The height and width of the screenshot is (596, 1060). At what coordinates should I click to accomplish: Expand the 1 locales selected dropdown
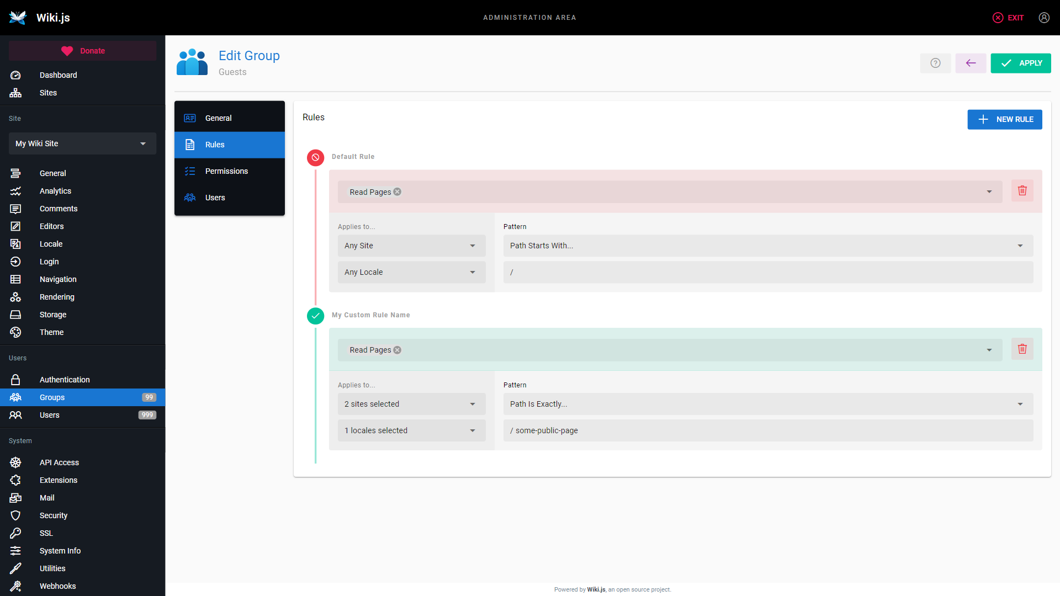point(411,430)
